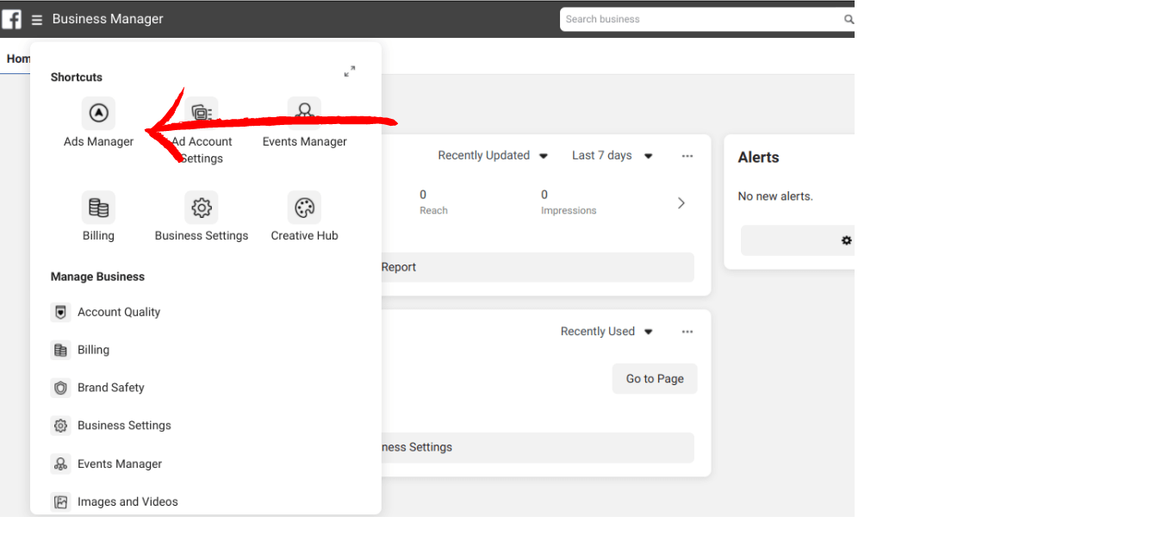This screenshot has height=560, width=1163.
Task: Open Business Settings shortcut gear icon
Action: click(x=202, y=207)
